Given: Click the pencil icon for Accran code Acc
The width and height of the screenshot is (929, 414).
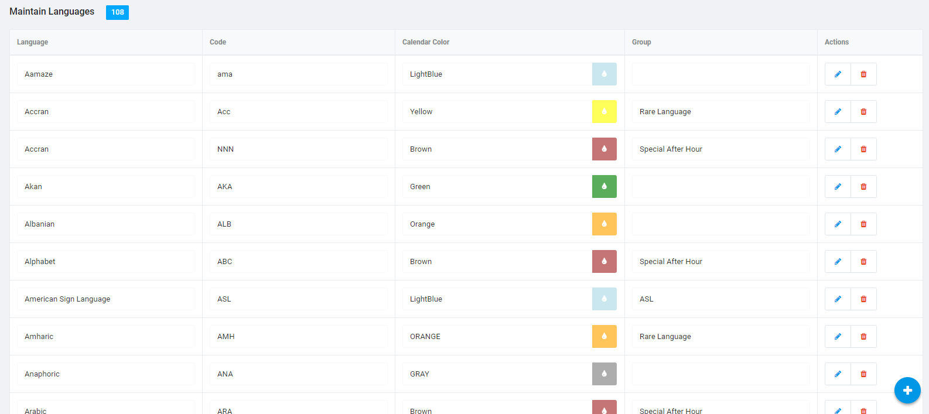Looking at the screenshot, I should point(838,112).
